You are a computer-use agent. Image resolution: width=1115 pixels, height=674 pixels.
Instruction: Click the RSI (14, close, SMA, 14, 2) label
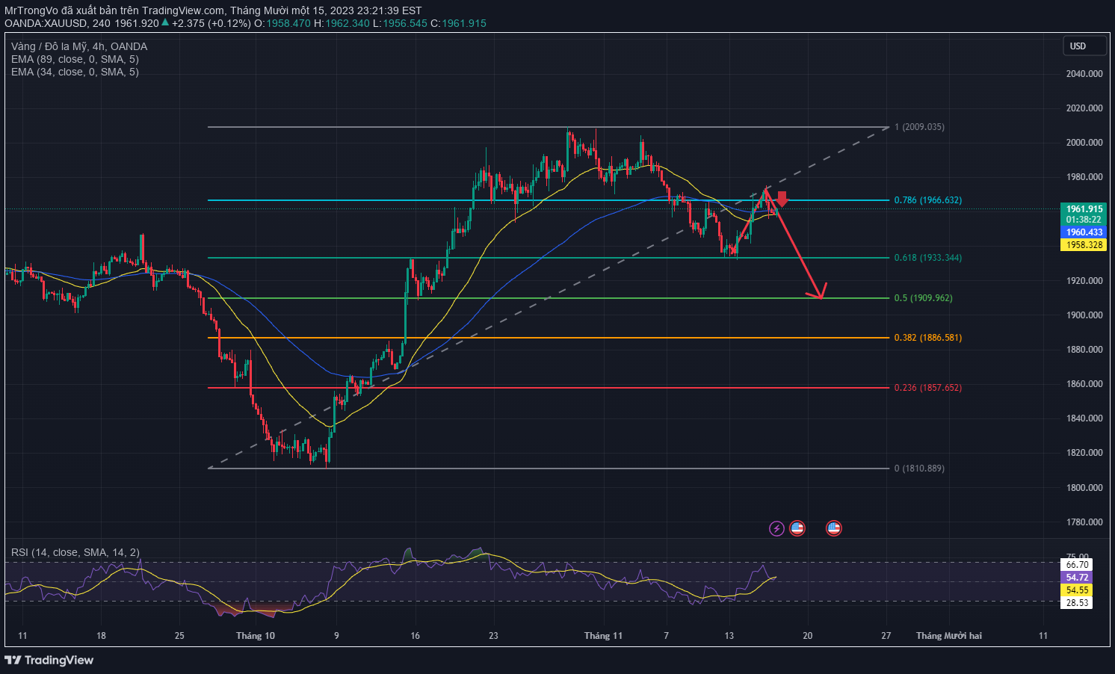pos(75,552)
